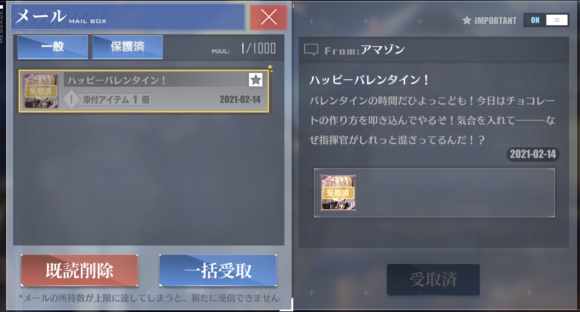Click the 添付アイテム 1 個 label
This screenshot has height=312, width=580.
pos(116,100)
